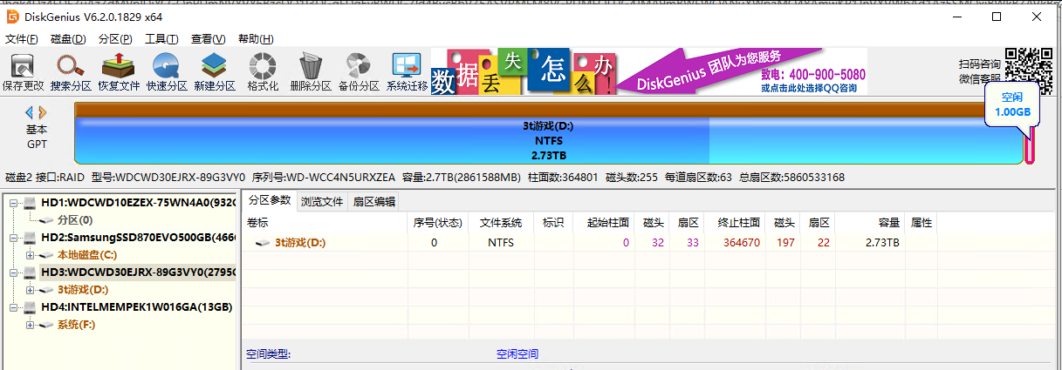The image size is (1062, 370).
Task: Open the 工具(T) menu
Action: [x=161, y=39]
